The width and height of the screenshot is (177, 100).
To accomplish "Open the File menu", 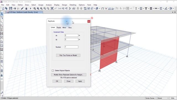I will point(2,5).
